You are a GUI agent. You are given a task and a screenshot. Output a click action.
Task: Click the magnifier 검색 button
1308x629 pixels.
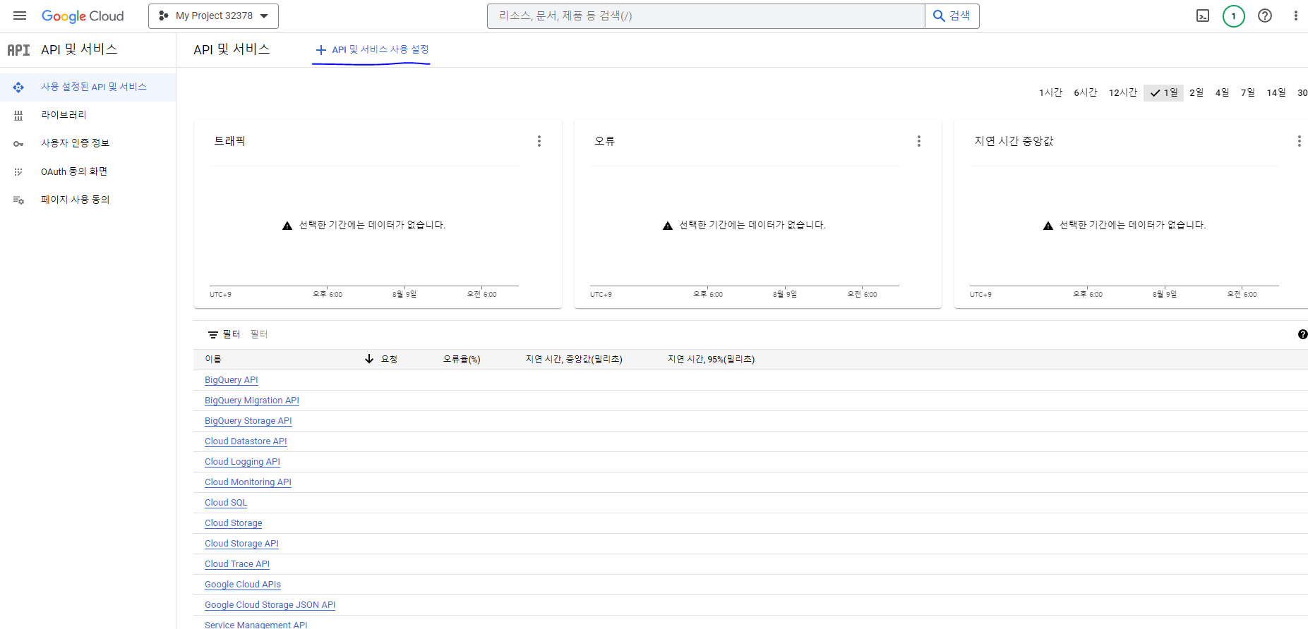[x=952, y=16]
